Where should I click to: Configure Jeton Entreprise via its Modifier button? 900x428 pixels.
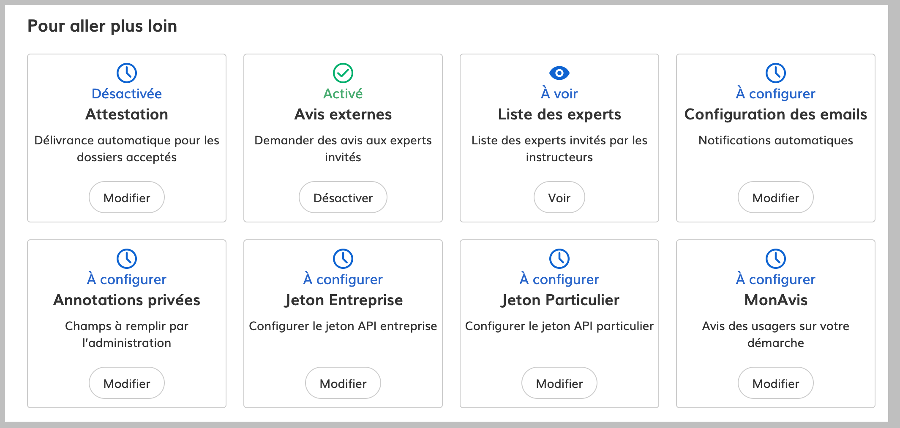tap(343, 383)
